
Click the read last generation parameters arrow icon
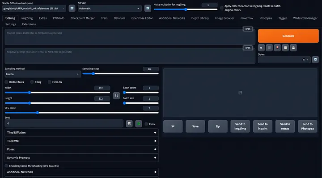coord(262,47)
